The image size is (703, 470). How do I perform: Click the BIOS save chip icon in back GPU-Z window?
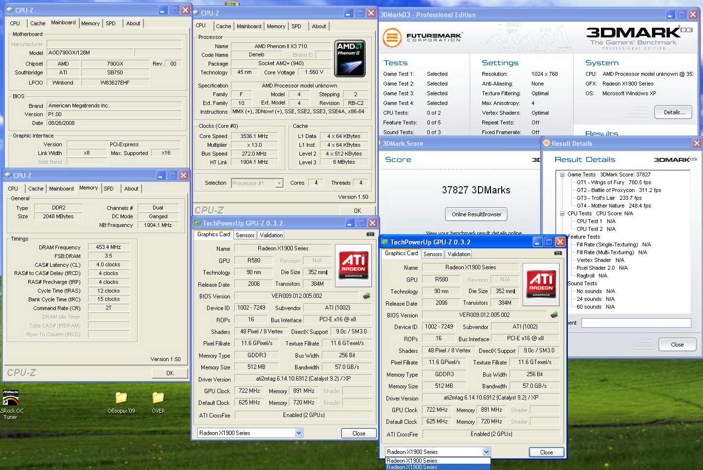[x=367, y=296]
